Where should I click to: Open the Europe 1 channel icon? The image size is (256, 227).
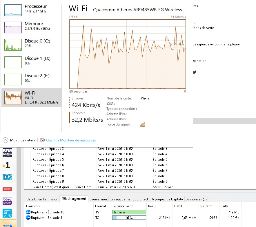tap(7, 165)
